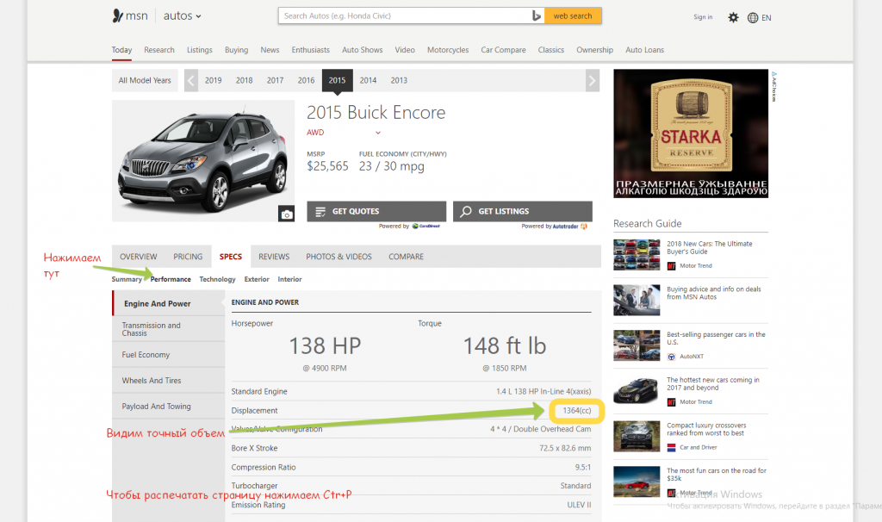882x522 pixels.
Task: Open 2018 New Cars Ultimate Buyer's Guide article
Action: point(710,247)
